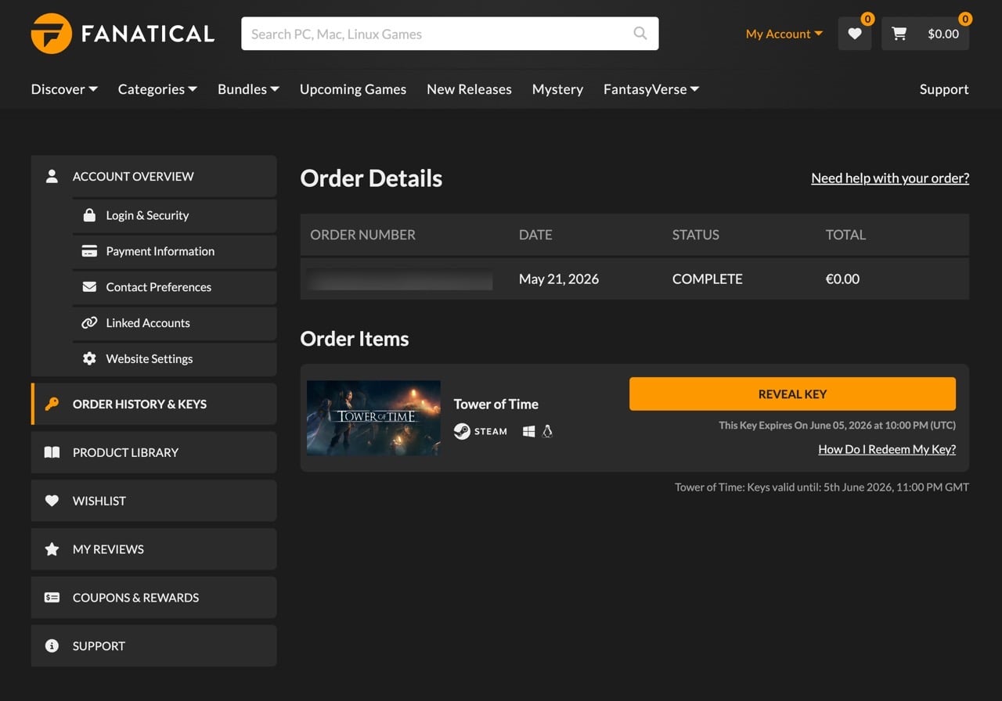Click the sidebar Wishlist heart icon
Image resolution: width=1002 pixels, height=701 pixels.
[x=52, y=501]
